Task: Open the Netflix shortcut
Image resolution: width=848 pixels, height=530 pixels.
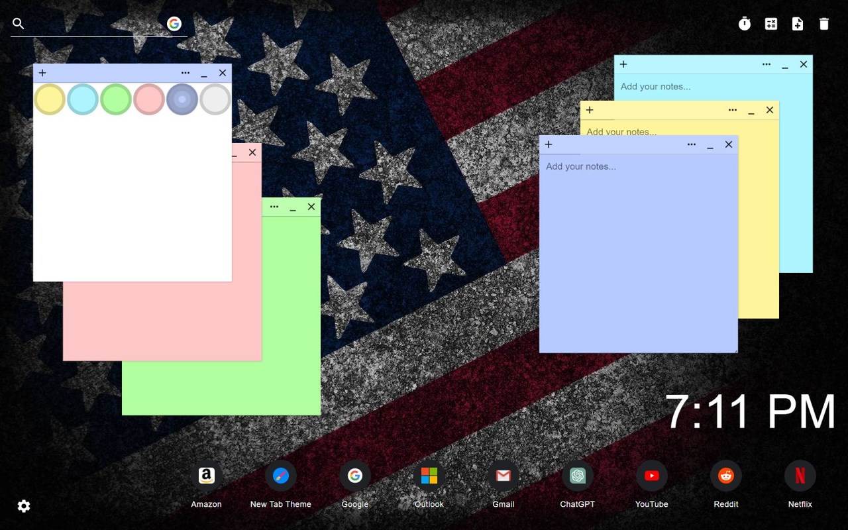Action: pos(800,476)
